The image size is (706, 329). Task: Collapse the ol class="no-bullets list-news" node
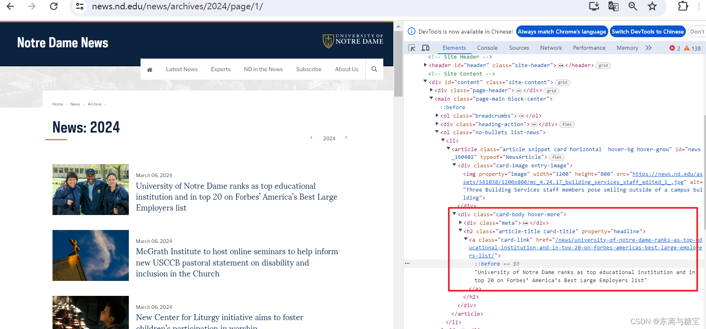tap(437, 132)
